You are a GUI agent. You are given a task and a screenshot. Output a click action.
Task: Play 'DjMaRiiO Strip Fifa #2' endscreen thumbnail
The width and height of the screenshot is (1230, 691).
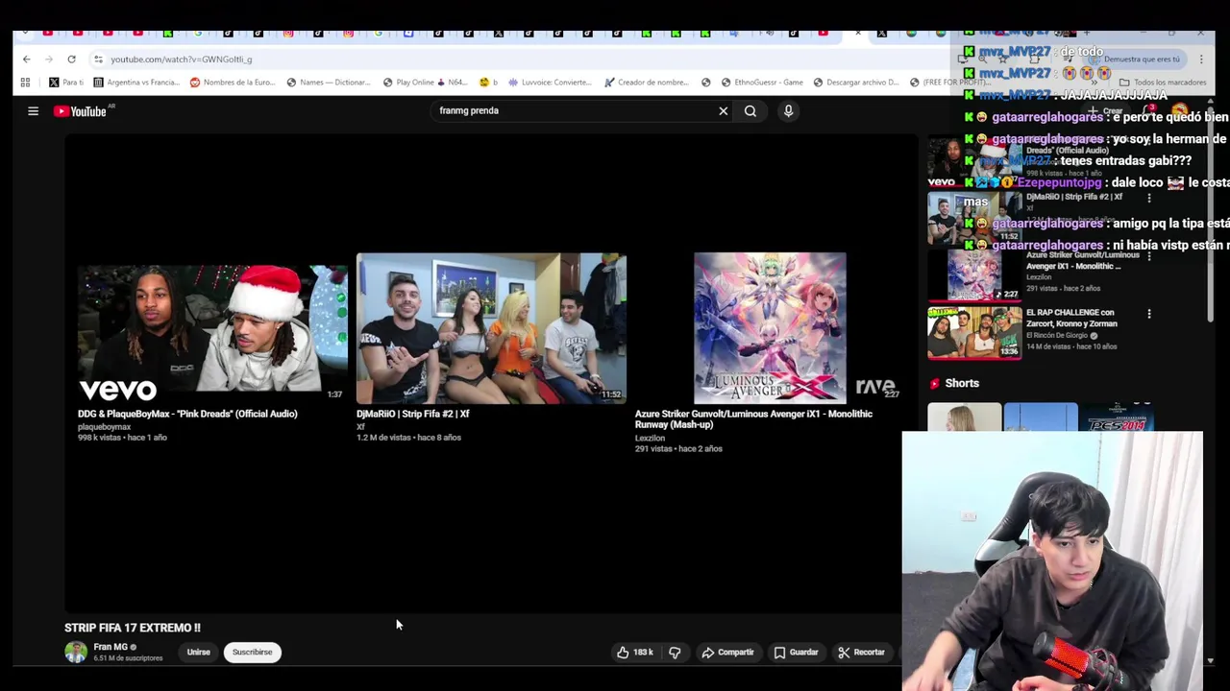click(491, 329)
